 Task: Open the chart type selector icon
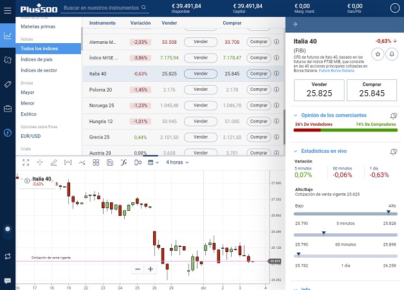click(x=68, y=162)
